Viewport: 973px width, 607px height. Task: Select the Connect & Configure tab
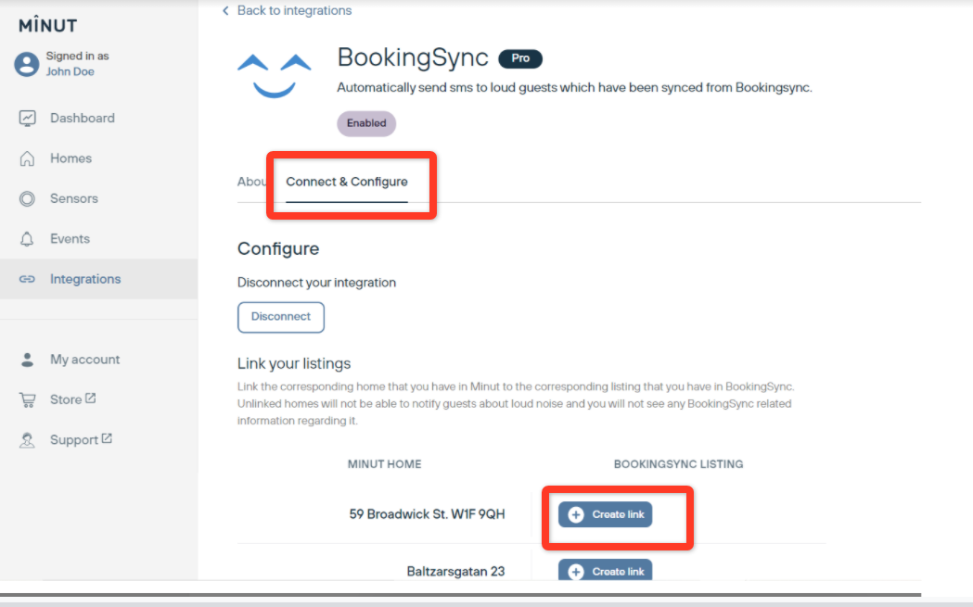346,182
